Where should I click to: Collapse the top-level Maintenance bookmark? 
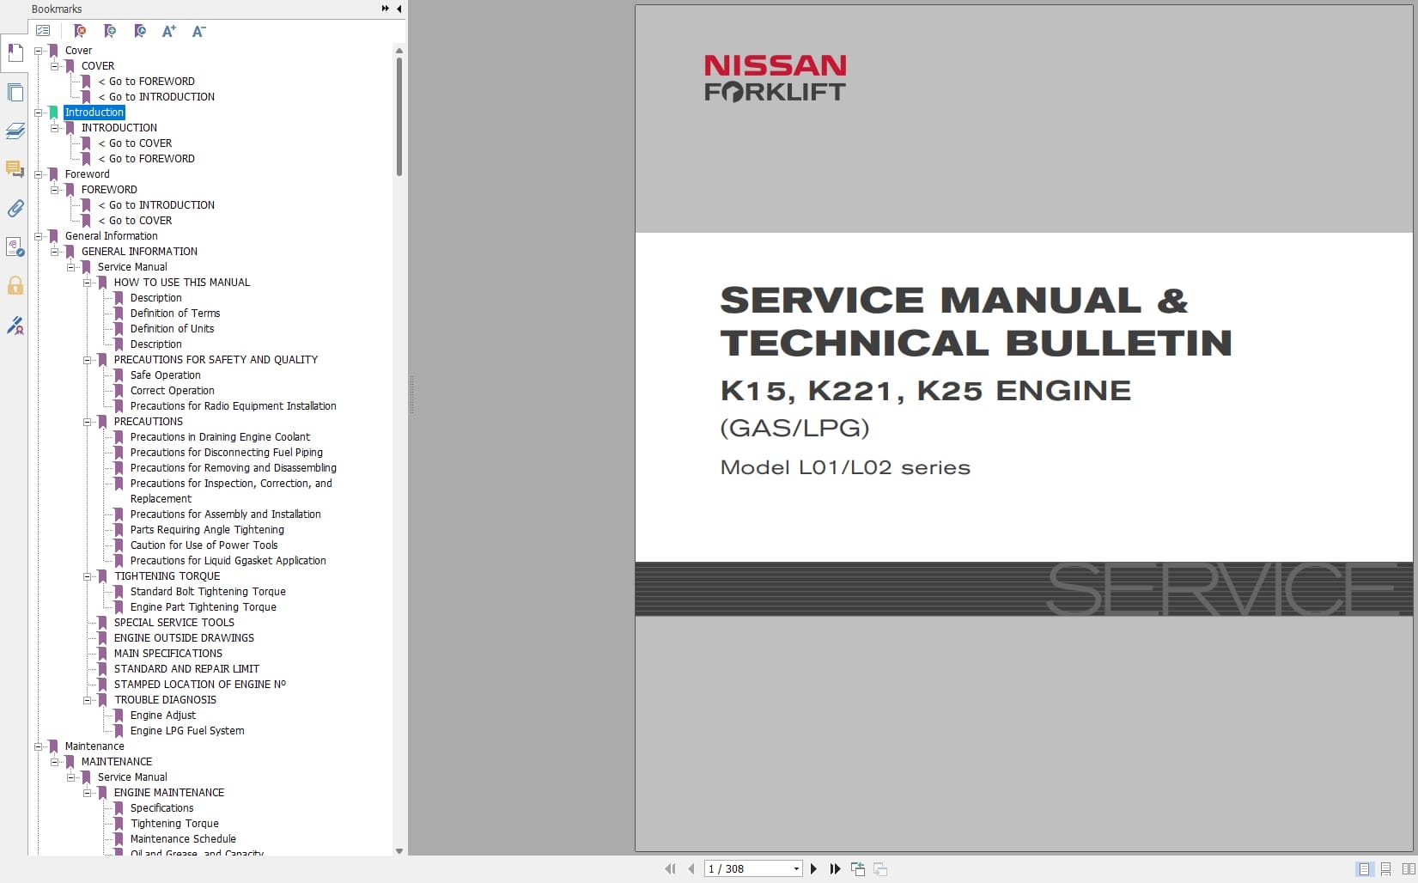coord(38,746)
